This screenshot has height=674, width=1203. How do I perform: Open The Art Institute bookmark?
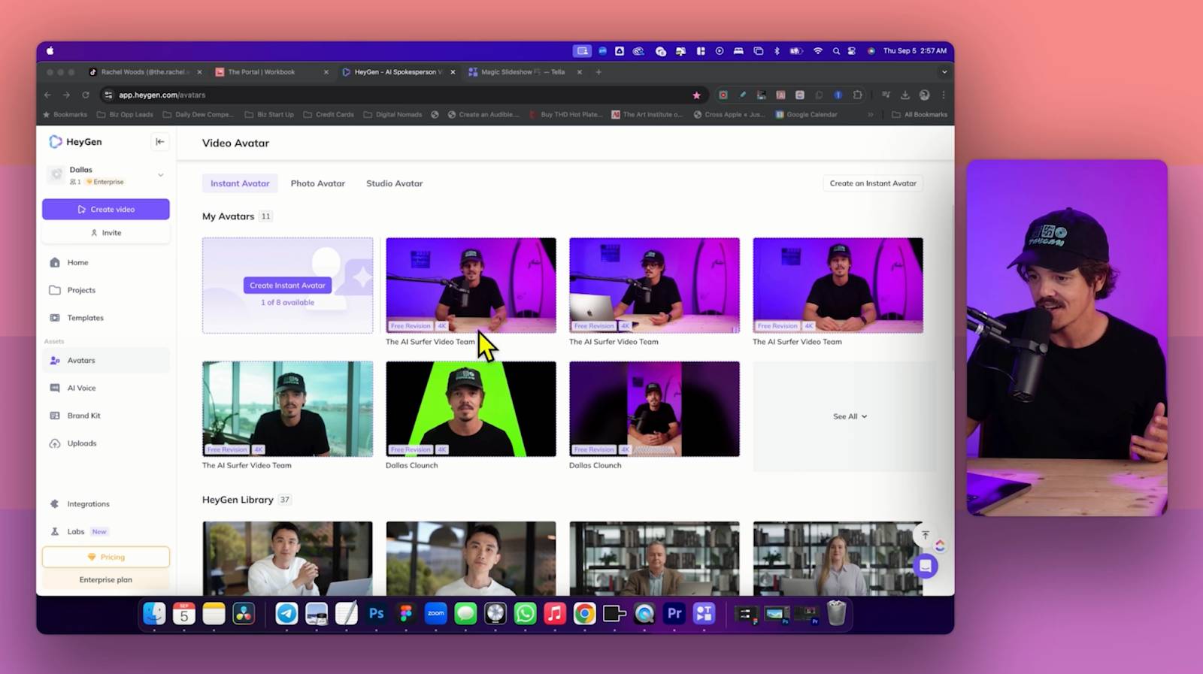647,115
